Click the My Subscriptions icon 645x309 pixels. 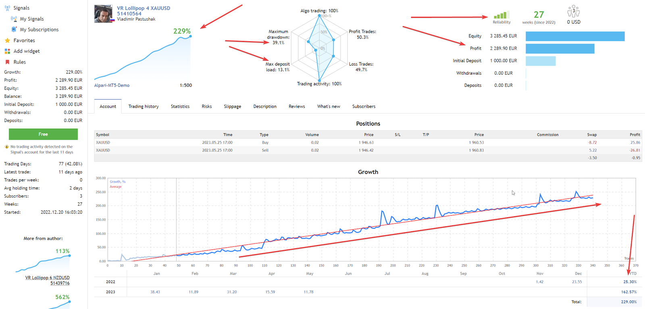(14, 29)
